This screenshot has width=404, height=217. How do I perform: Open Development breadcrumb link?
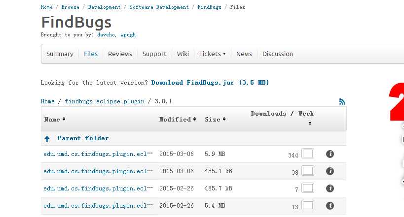click(105, 7)
